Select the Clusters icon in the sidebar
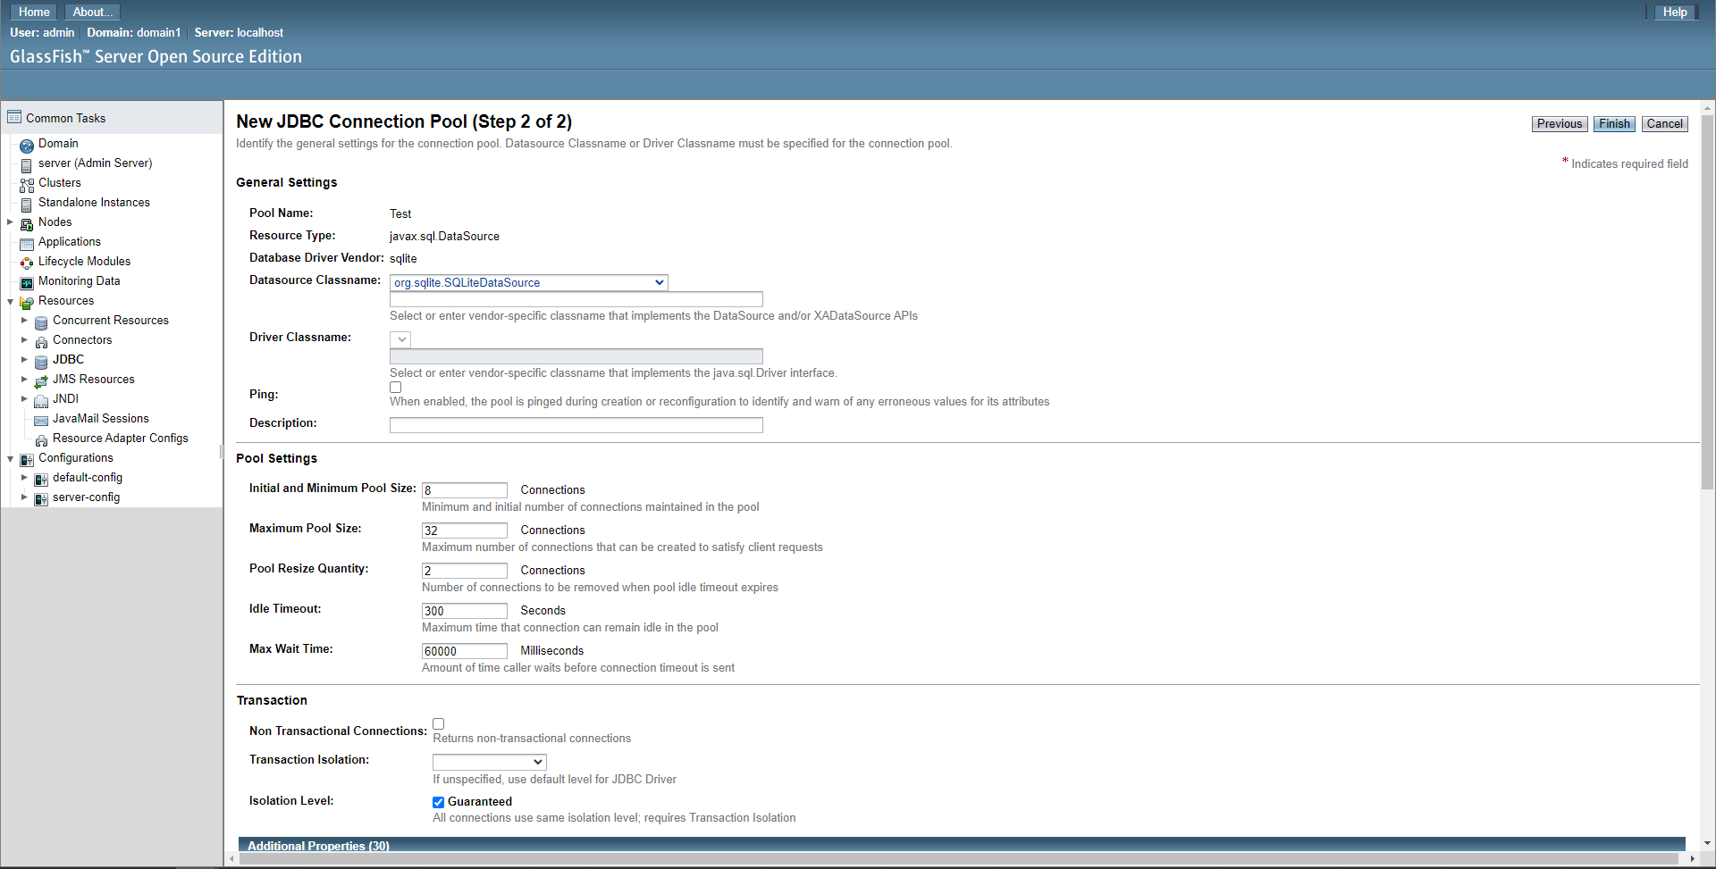The image size is (1716, 869). [x=27, y=183]
